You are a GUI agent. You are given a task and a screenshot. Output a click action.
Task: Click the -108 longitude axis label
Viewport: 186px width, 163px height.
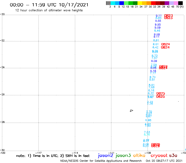(148, 153)
